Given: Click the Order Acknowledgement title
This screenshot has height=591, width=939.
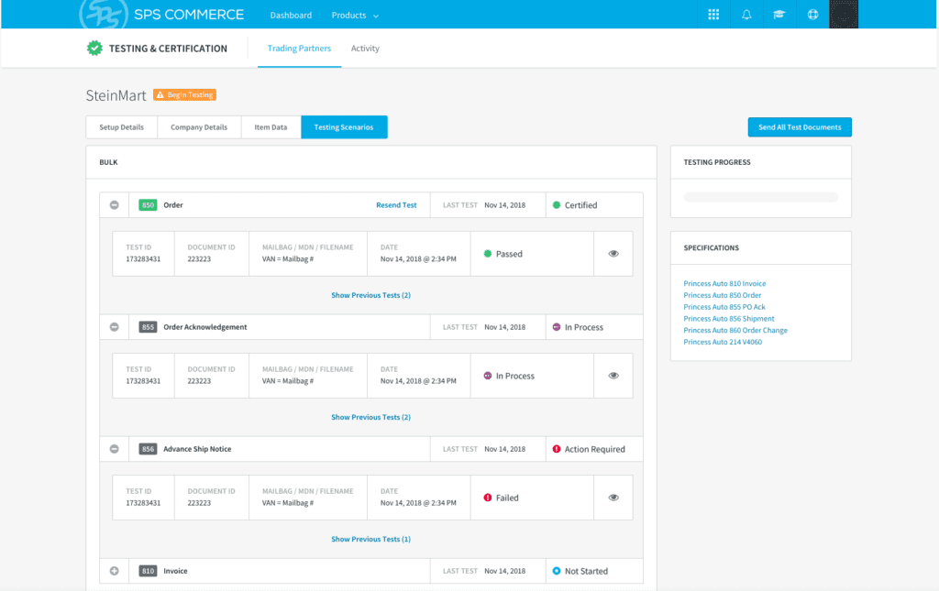Looking at the screenshot, I should coord(204,327).
